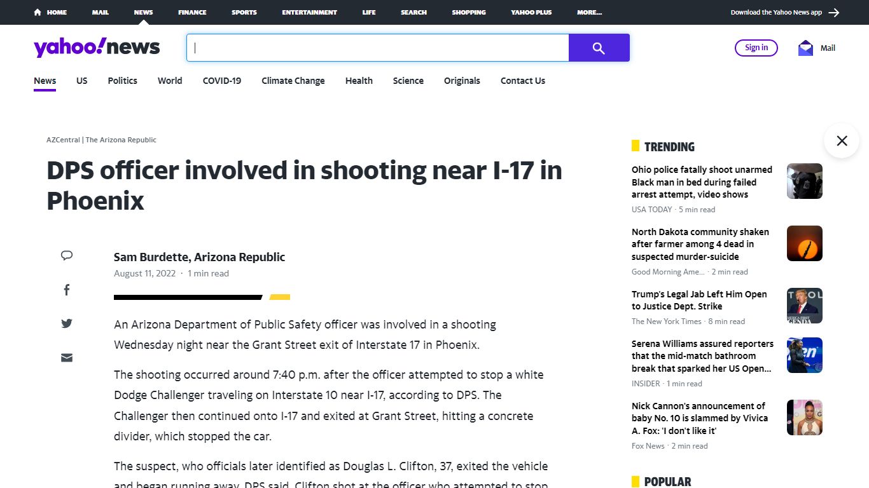This screenshot has width=869, height=488.
Task: Open Search in top navigation
Action: coord(414,12)
